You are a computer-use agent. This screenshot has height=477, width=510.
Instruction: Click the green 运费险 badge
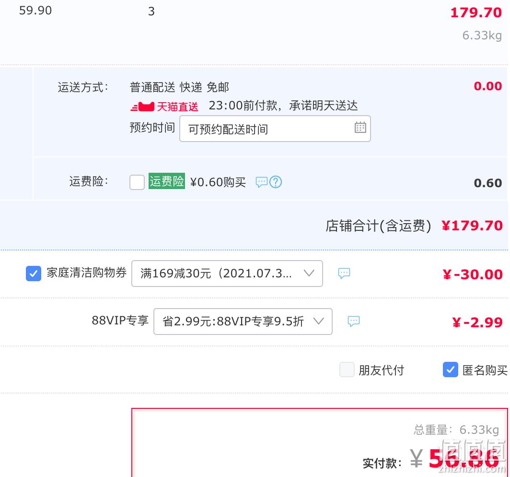(x=167, y=181)
